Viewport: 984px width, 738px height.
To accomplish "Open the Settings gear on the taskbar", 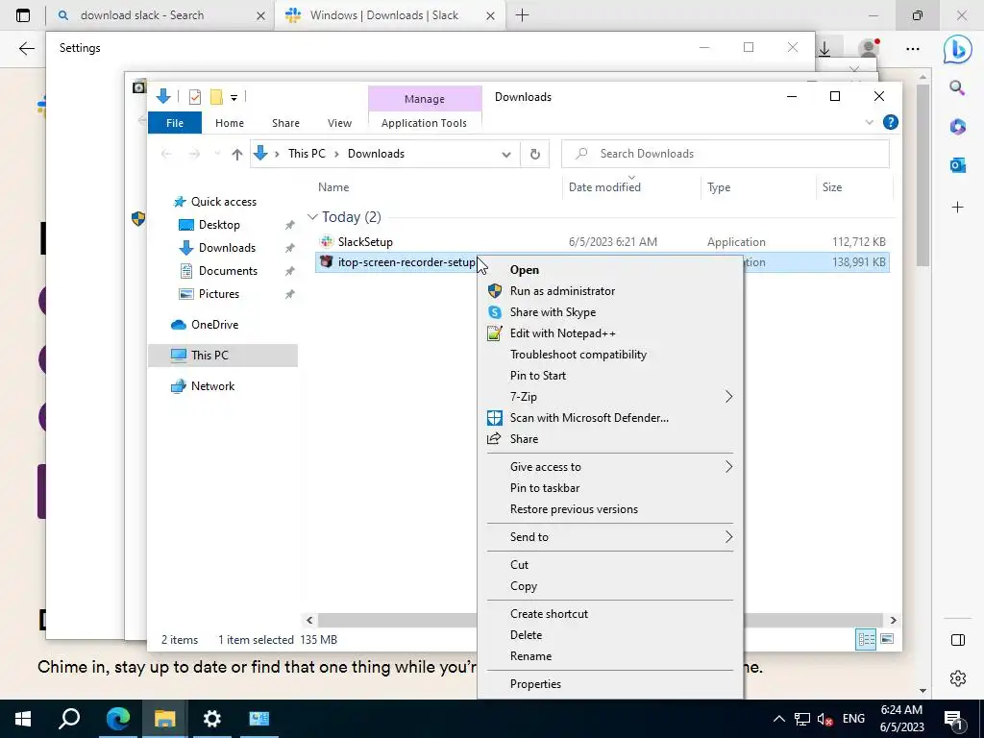I will [x=212, y=719].
